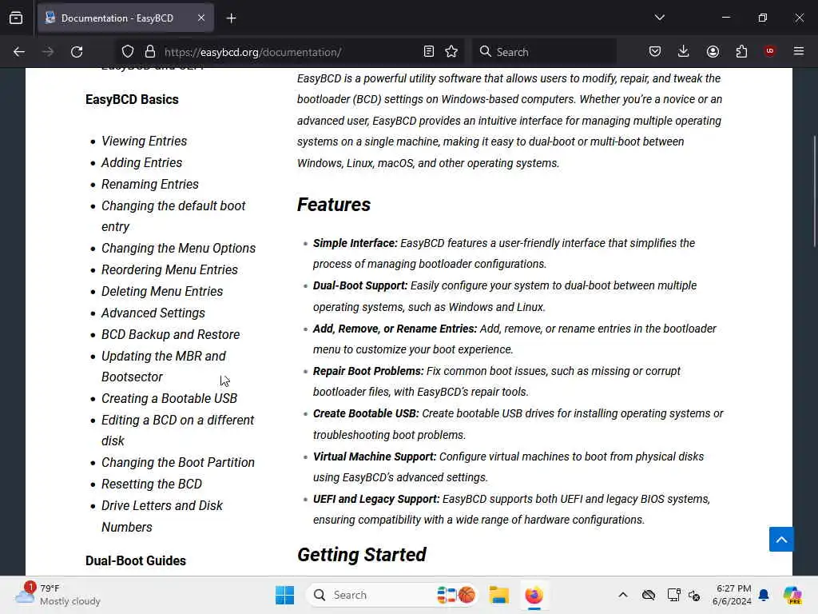Open the Renaming Entries link
818x614 pixels.
[150, 185]
